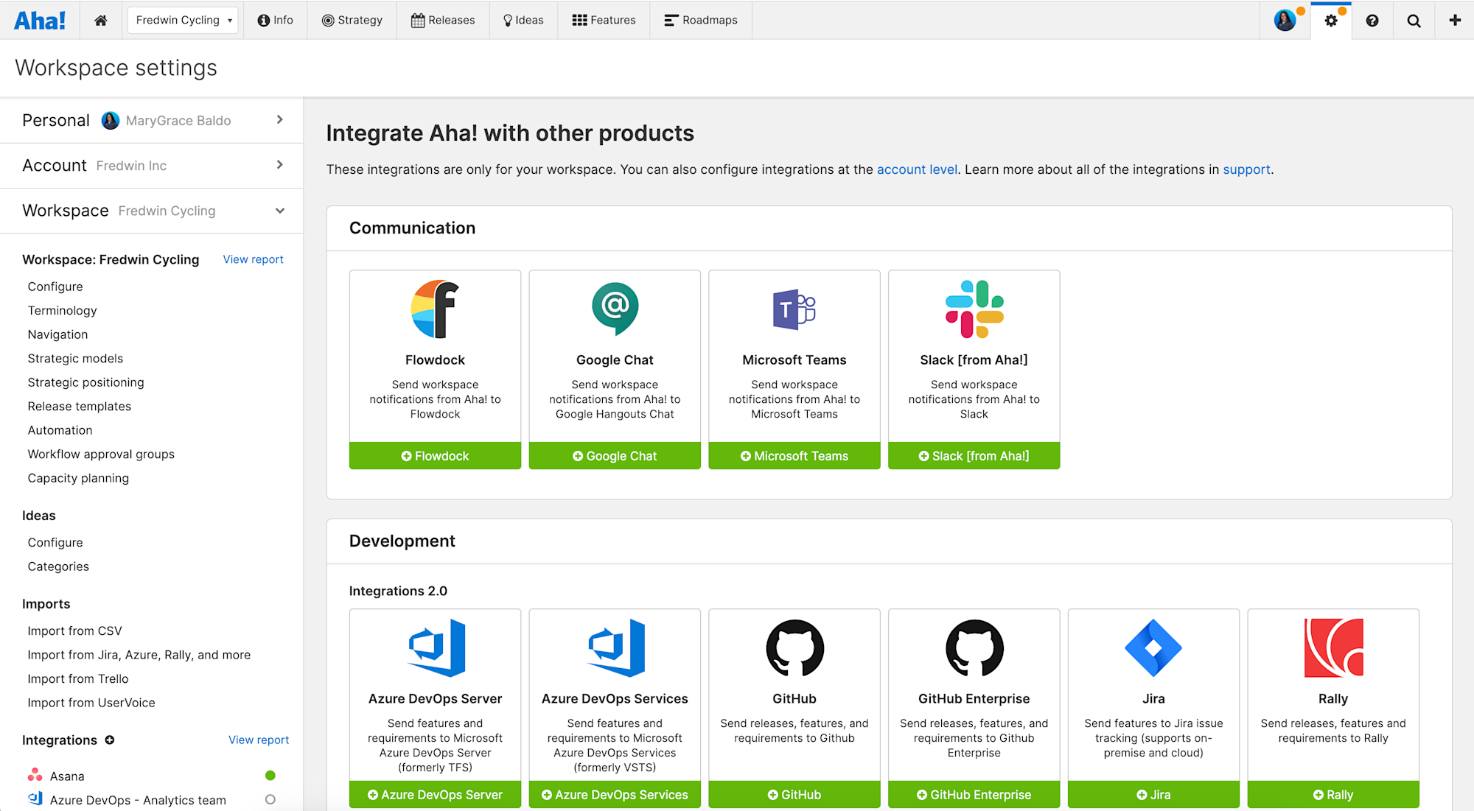Open the help question mark icon

(x=1372, y=20)
